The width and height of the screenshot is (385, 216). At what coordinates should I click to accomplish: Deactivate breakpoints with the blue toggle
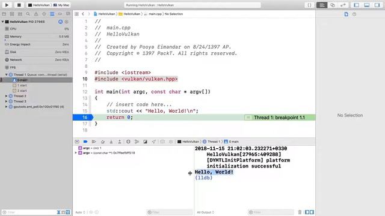(85, 142)
